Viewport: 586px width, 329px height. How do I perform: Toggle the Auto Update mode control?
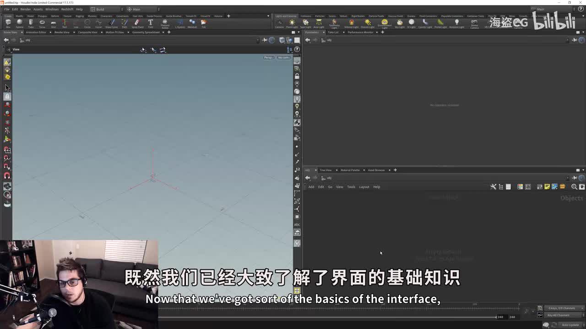pyautogui.click(x=570, y=325)
